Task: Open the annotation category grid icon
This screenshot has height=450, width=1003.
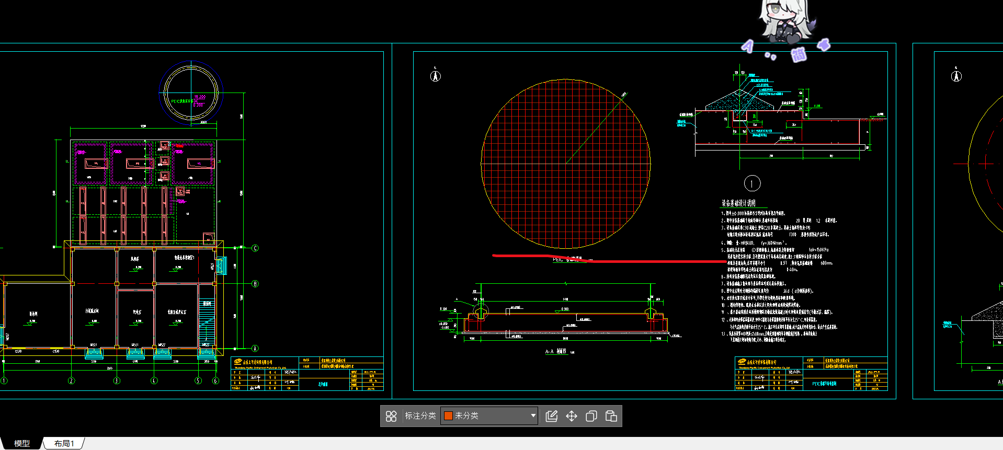Action: (391, 416)
